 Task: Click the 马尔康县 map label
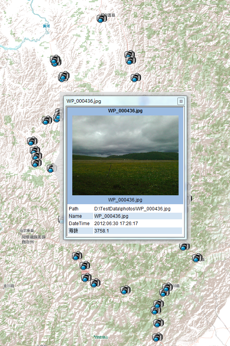point(26,231)
